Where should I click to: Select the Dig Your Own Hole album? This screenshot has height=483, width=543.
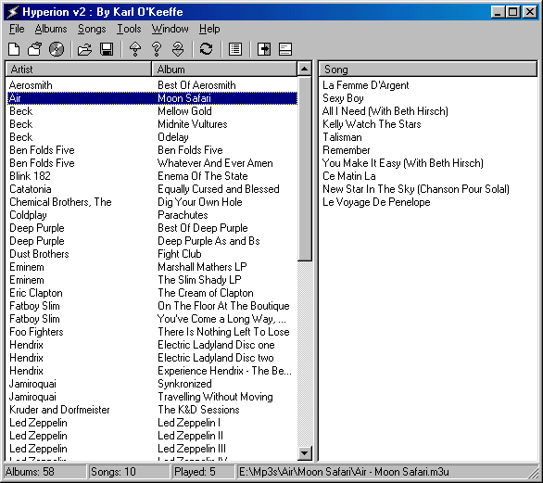(152, 202)
